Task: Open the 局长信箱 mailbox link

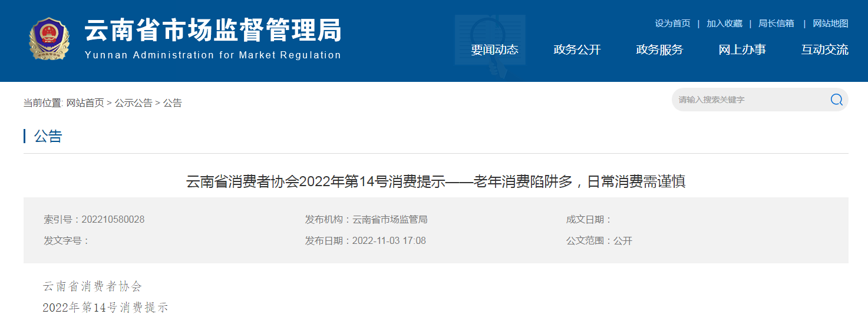Action: coord(776,24)
